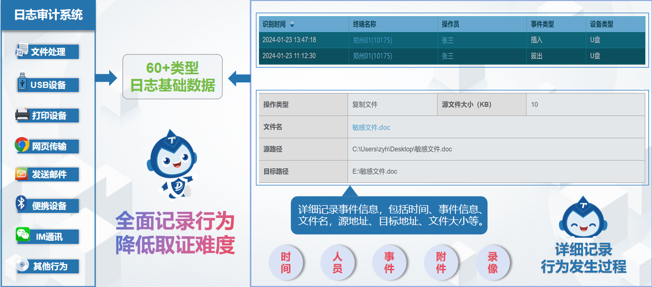
Task: Select the 文件处理 menu item
Action: click(48, 52)
